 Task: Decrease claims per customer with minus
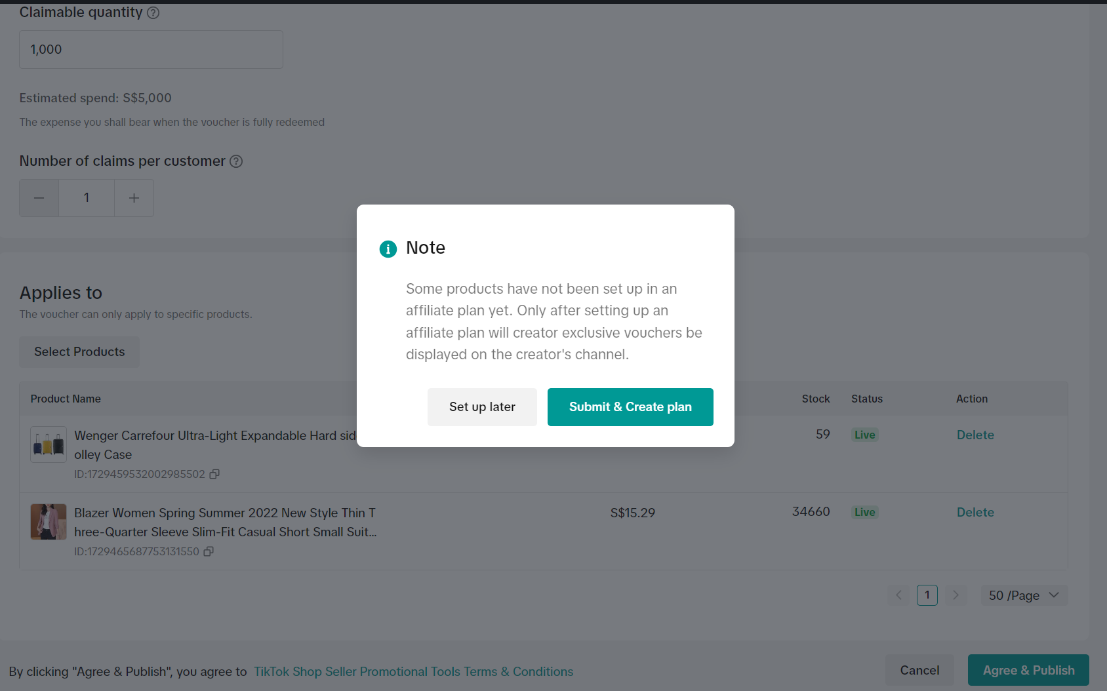pos(39,198)
